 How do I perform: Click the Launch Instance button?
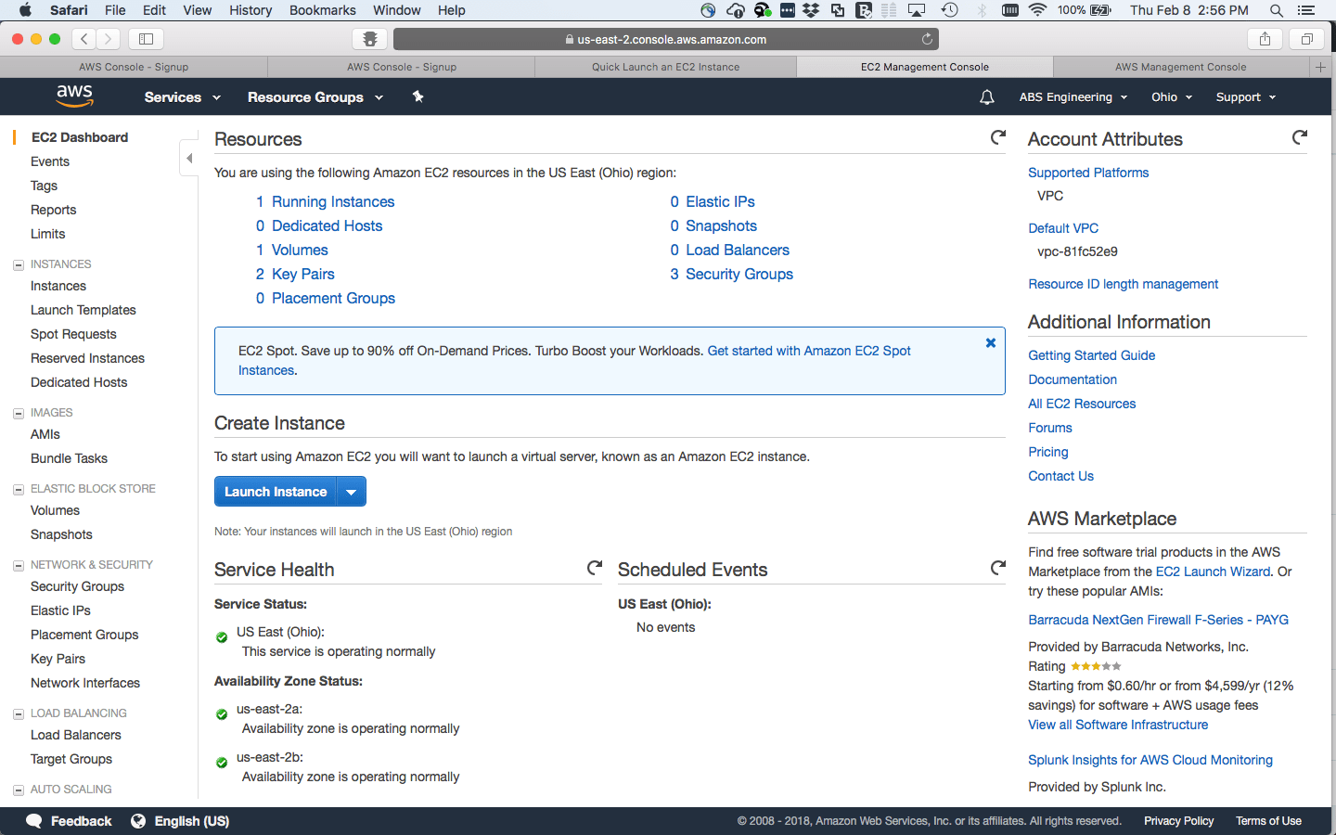coord(276,492)
